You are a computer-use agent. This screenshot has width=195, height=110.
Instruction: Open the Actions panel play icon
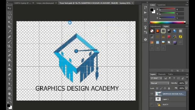pyautogui.click(x=145, y=13)
